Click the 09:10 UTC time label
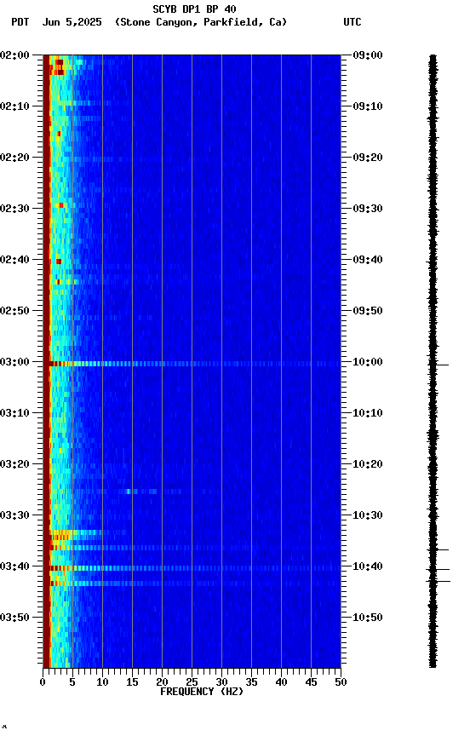The image size is (470, 736). (368, 106)
